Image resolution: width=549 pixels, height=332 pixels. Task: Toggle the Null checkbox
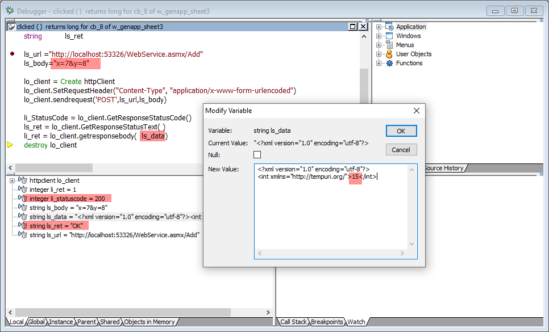coord(257,155)
